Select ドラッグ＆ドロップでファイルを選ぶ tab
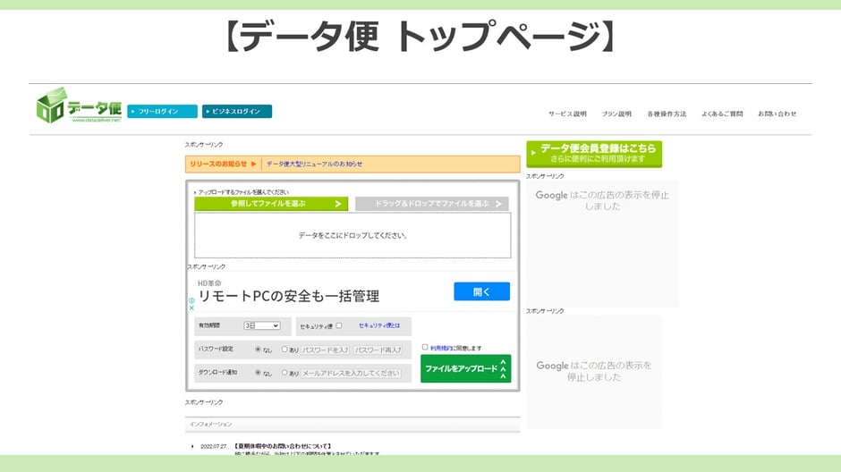The width and height of the screenshot is (841, 472). (x=432, y=204)
